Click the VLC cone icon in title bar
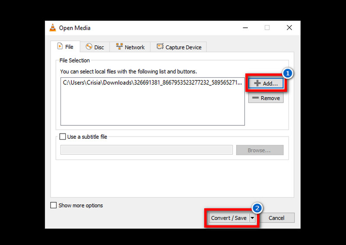346x245 pixels. click(x=53, y=28)
